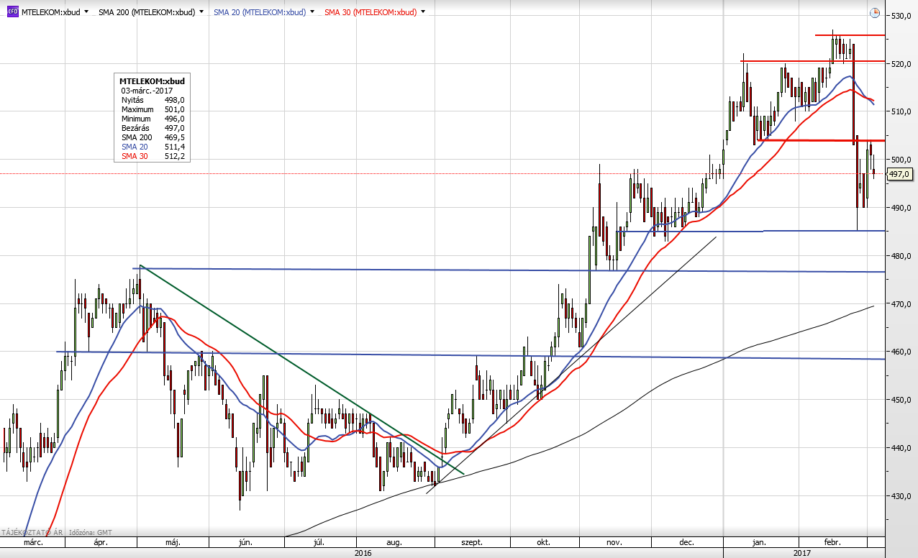Click the okt. label on the time axis
Image resolution: width=918 pixels, height=558 pixels.
point(544,543)
